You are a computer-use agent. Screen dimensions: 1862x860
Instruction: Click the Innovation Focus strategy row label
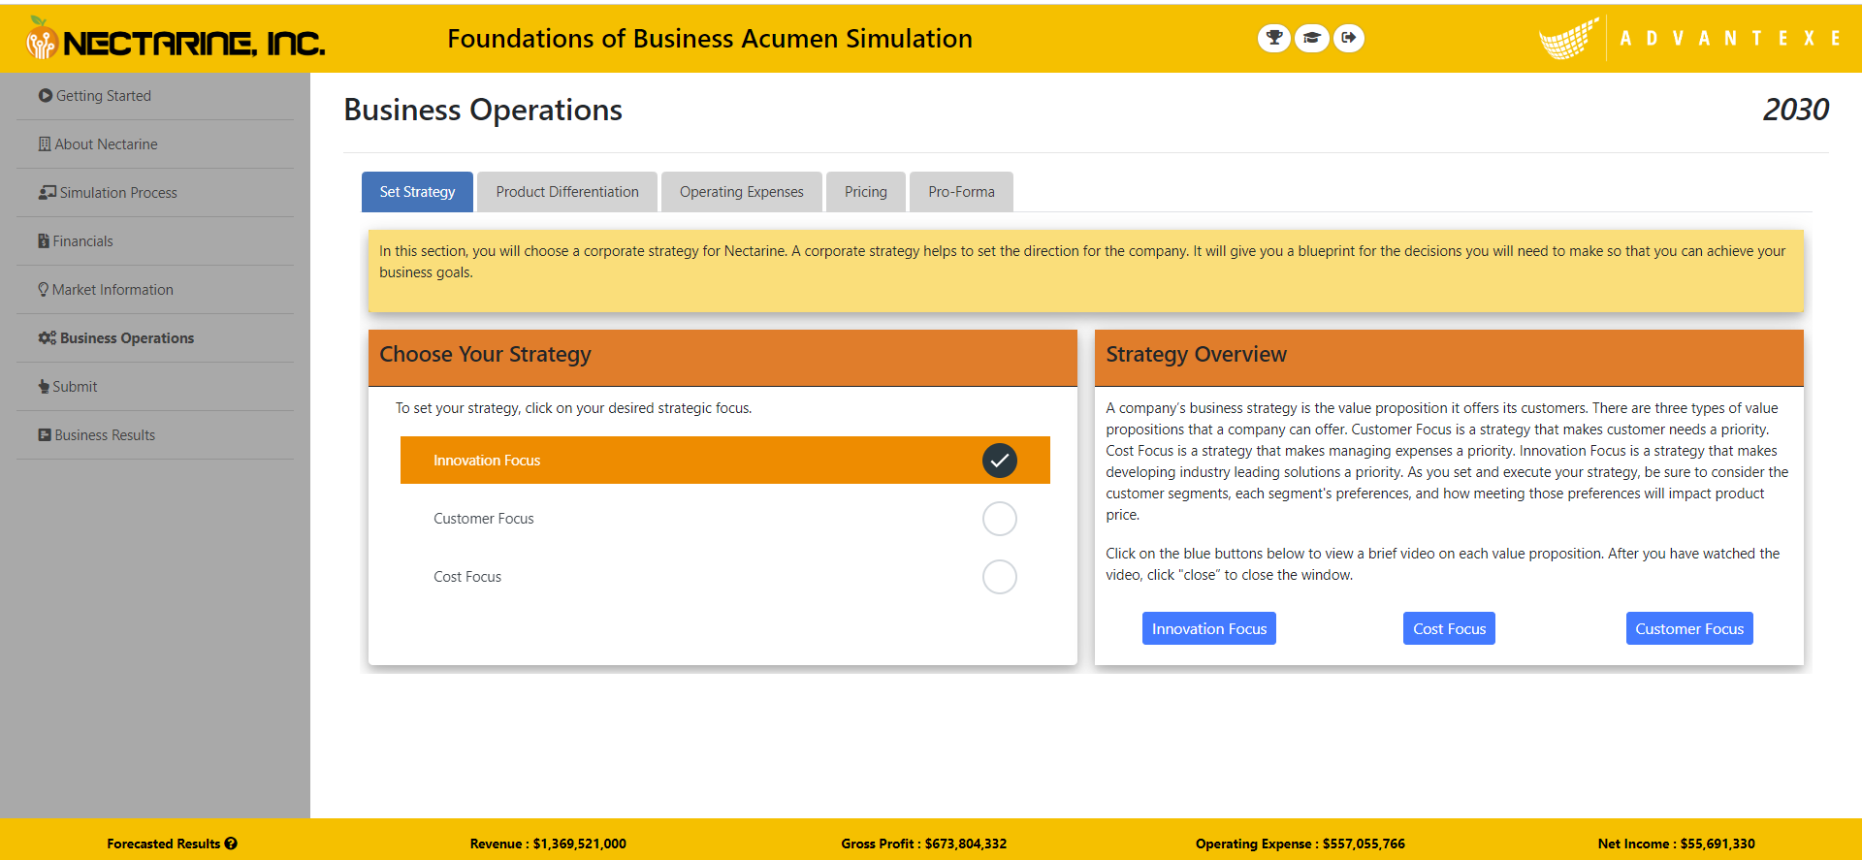(x=487, y=461)
